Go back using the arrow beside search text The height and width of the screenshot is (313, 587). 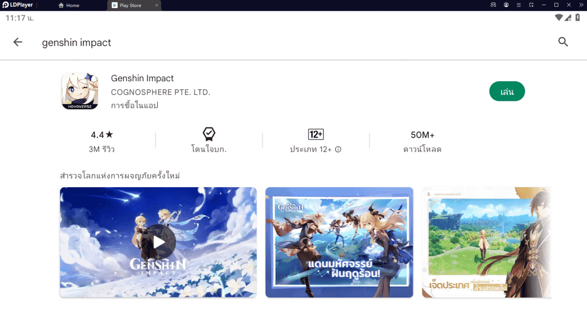point(18,42)
